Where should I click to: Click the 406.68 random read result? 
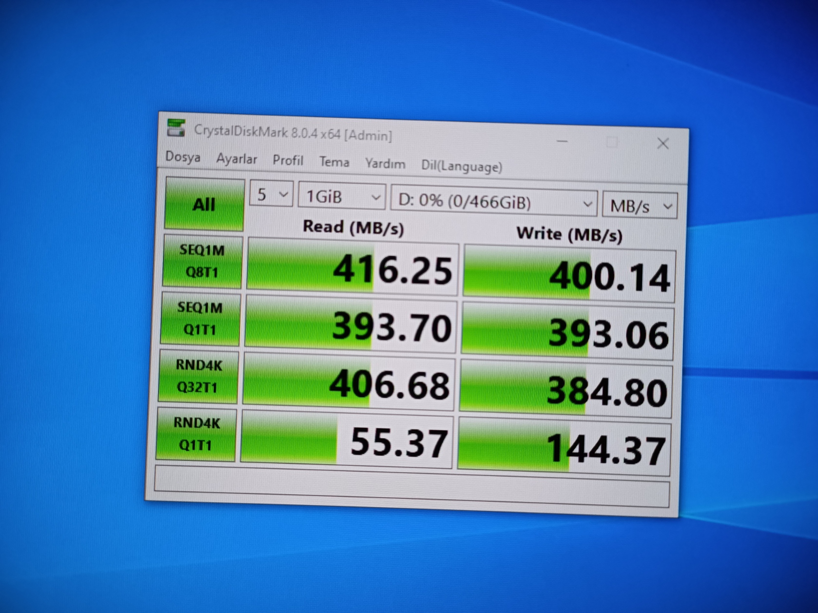[x=349, y=382]
